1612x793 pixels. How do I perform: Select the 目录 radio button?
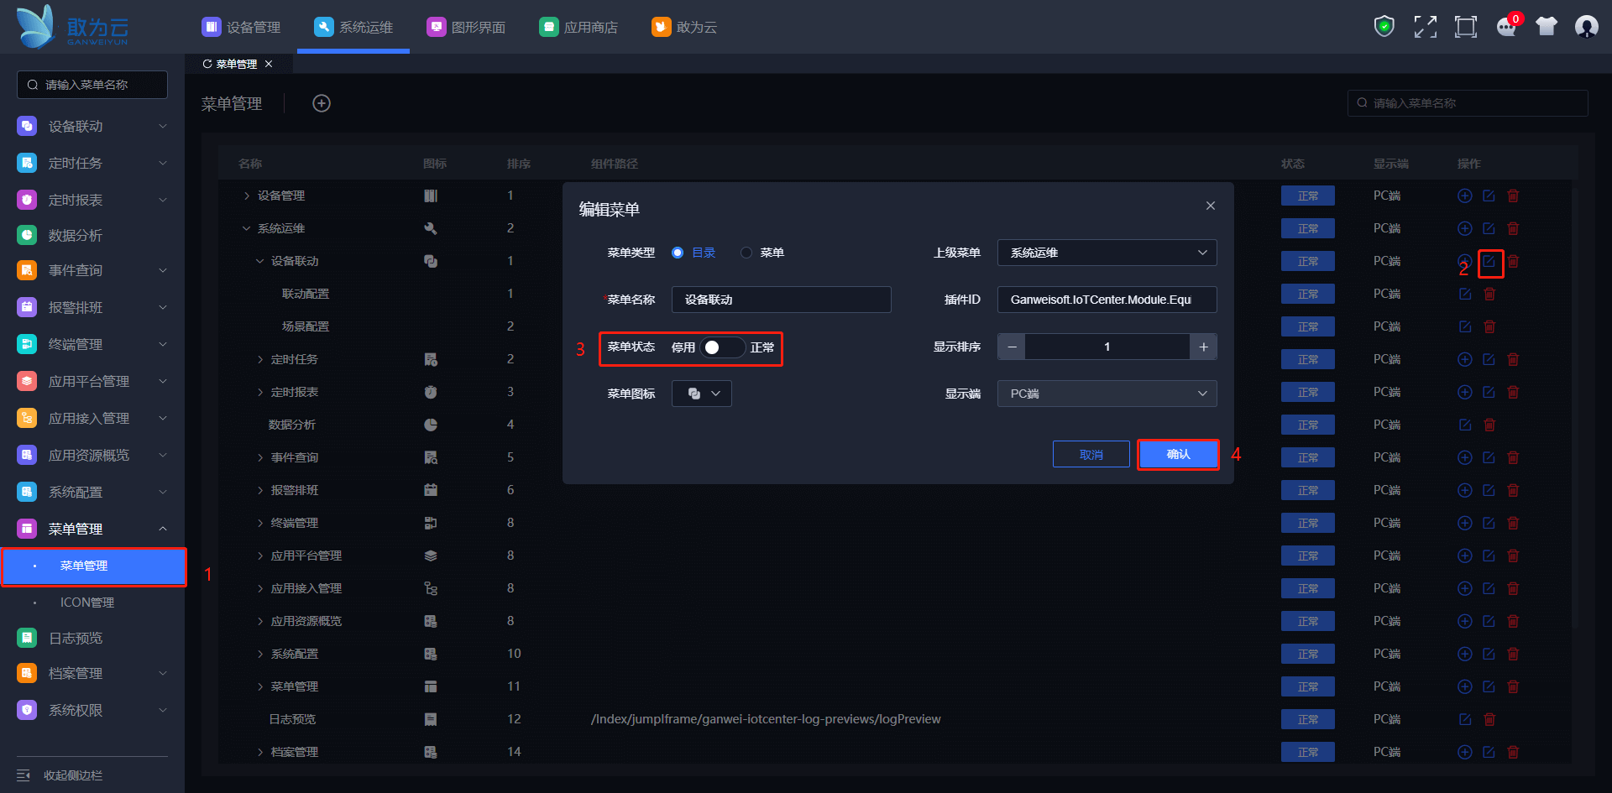point(678,253)
